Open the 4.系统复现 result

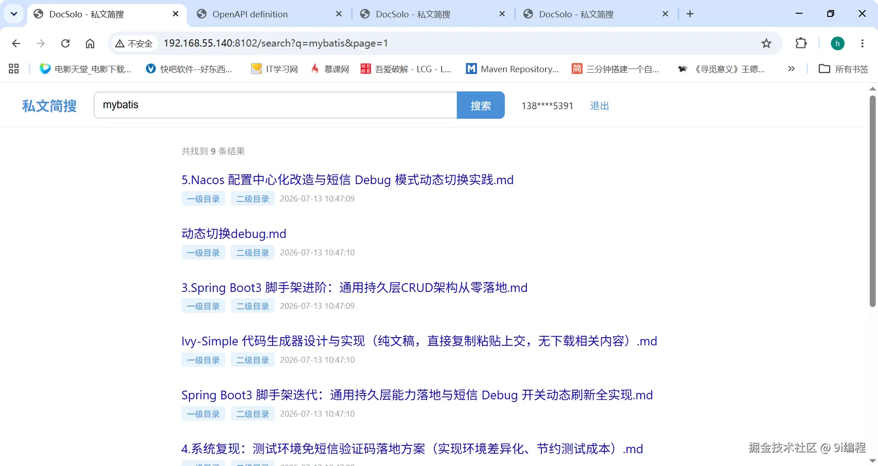click(x=412, y=449)
